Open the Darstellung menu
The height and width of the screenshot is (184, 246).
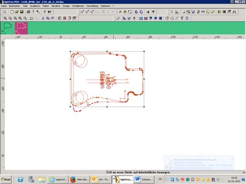click(x=92, y=6)
